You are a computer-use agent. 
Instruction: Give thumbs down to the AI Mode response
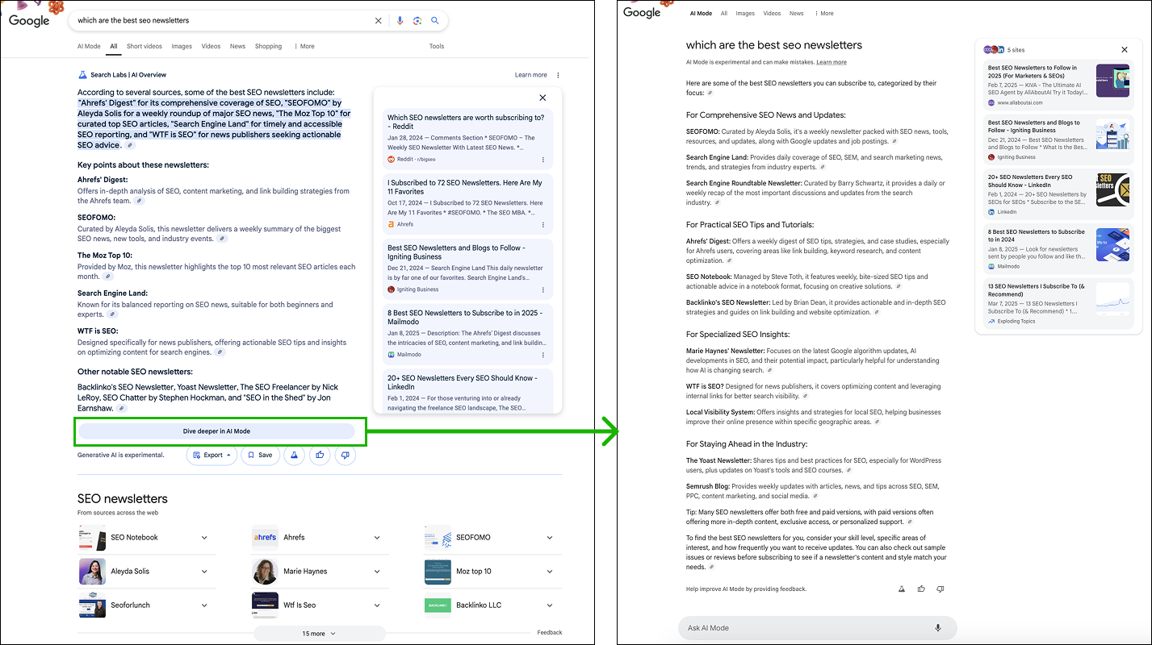click(940, 589)
